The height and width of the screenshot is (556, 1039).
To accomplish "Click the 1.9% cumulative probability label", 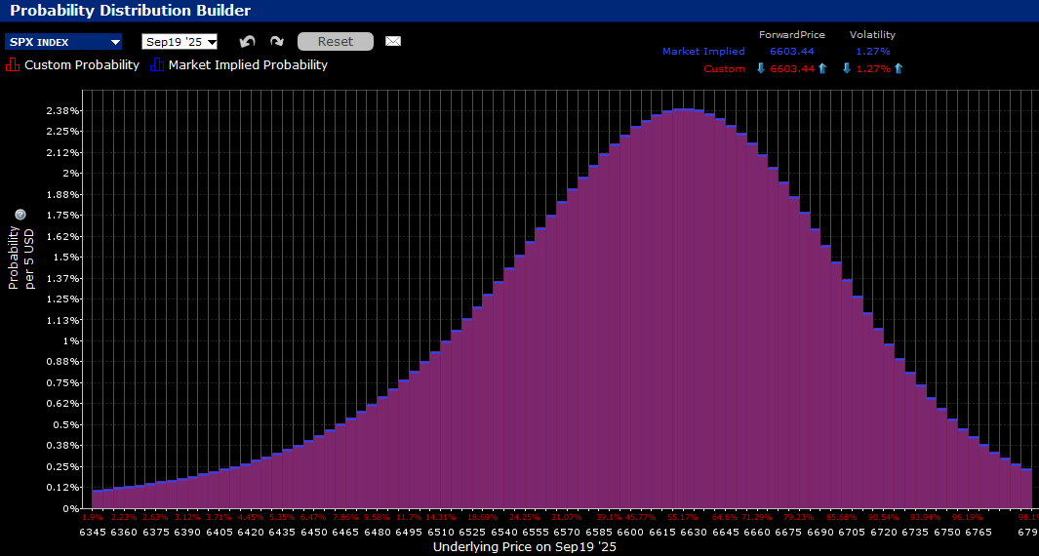I will (x=92, y=517).
